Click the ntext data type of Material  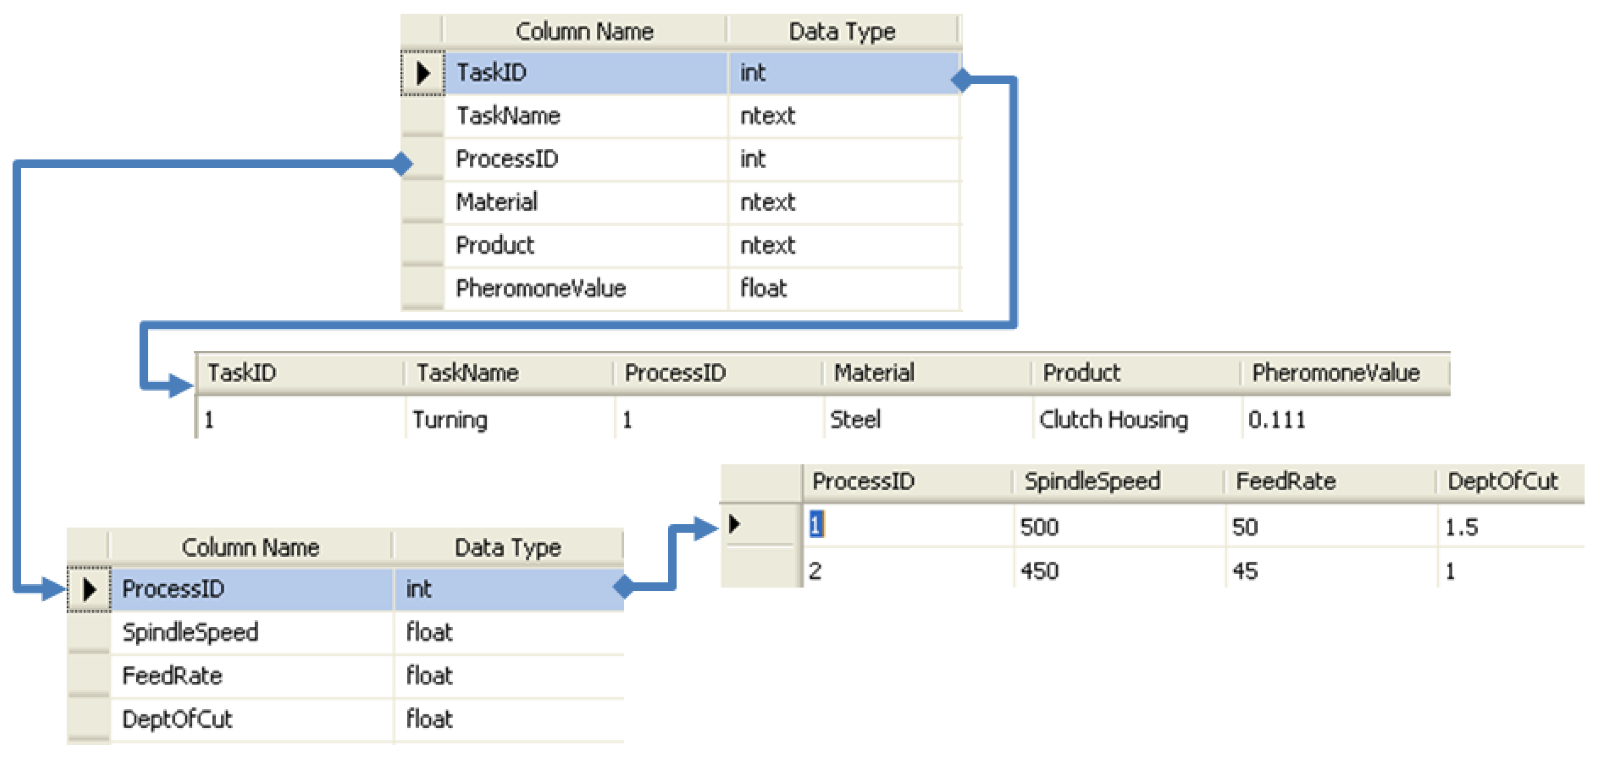767,202
